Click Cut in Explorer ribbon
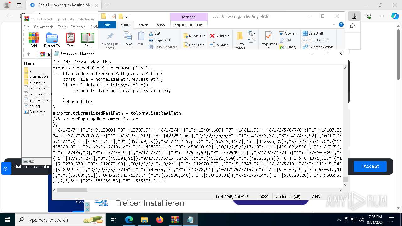The width and height of the screenshot is (402, 226). [x=155, y=33]
